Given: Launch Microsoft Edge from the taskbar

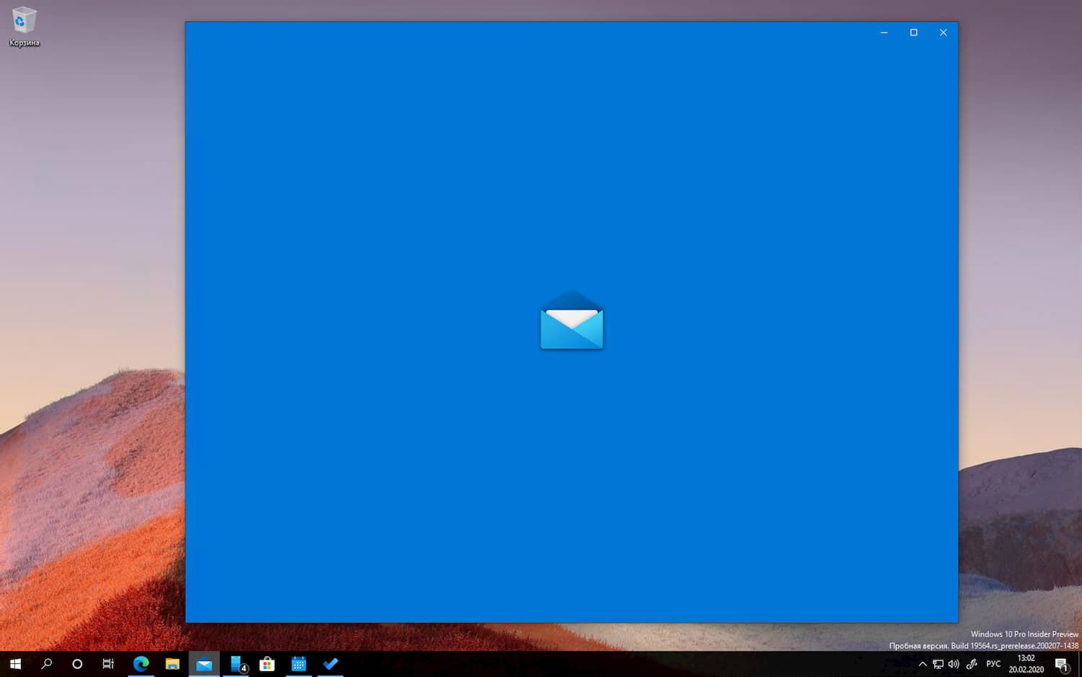Looking at the screenshot, I should point(140,664).
